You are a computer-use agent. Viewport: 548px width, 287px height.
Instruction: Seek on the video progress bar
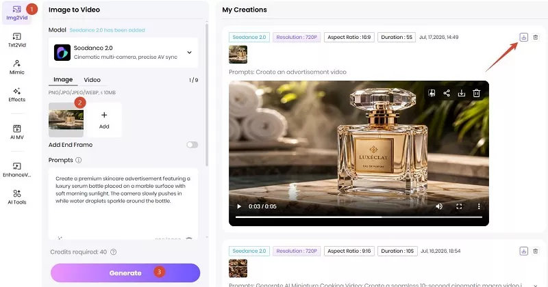coord(359,217)
